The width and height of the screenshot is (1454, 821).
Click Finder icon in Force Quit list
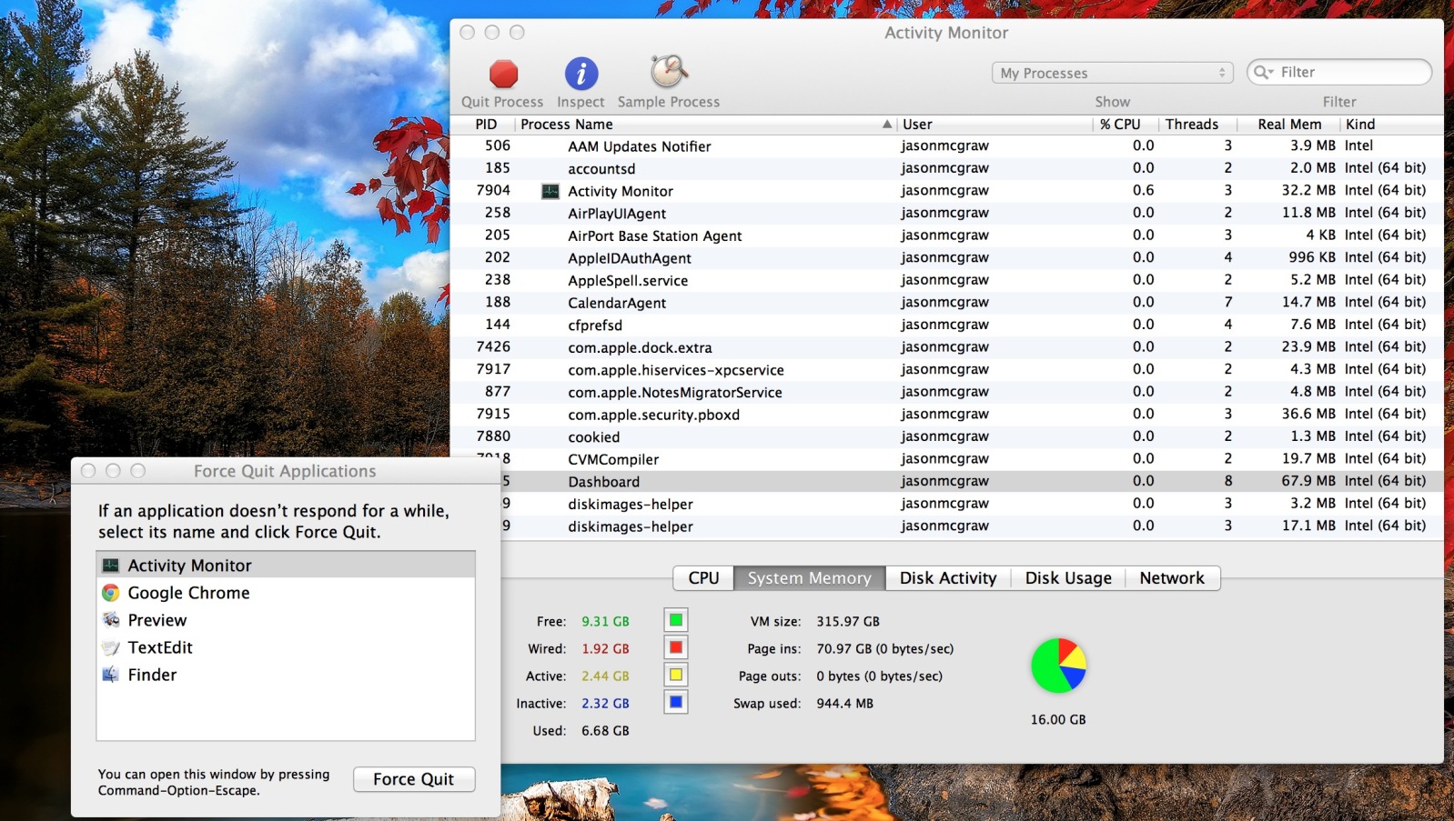(111, 675)
